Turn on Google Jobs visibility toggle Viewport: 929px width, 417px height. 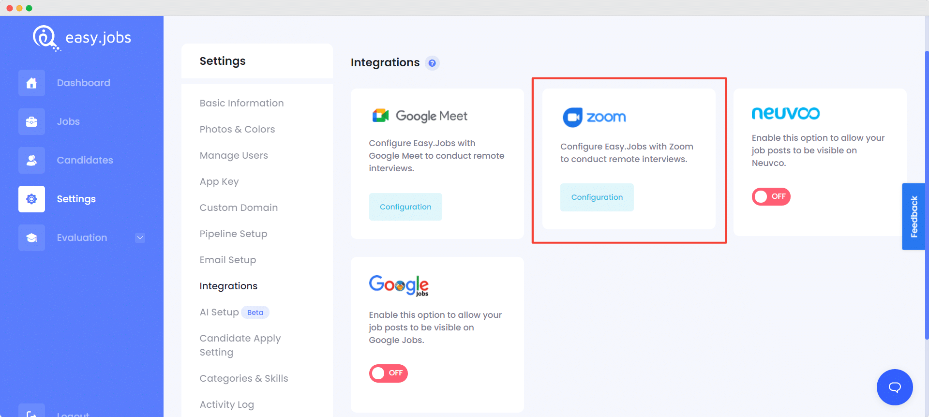coord(388,373)
